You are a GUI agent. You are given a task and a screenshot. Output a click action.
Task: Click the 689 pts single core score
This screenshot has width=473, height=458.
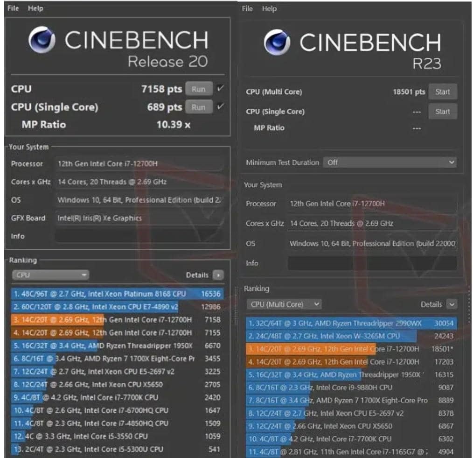(x=165, y=107)
